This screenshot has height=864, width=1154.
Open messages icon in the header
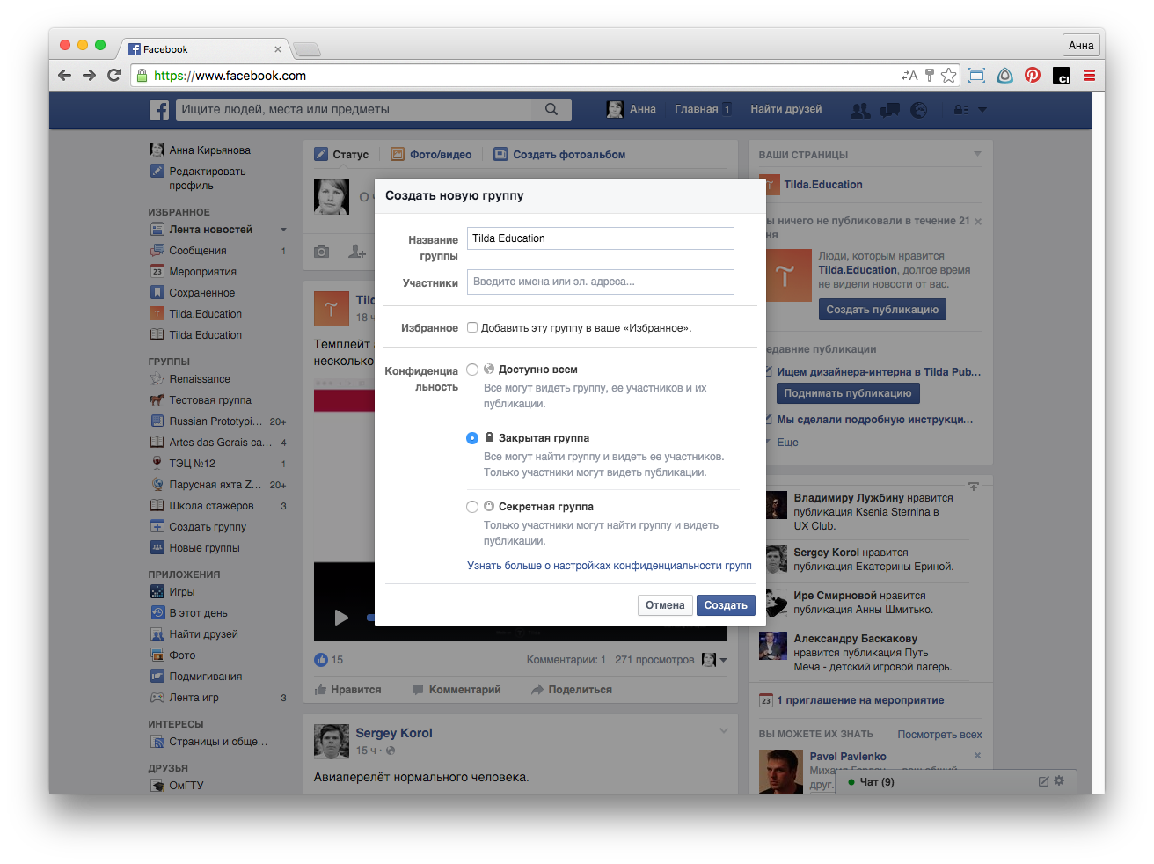tap(890, 110)
